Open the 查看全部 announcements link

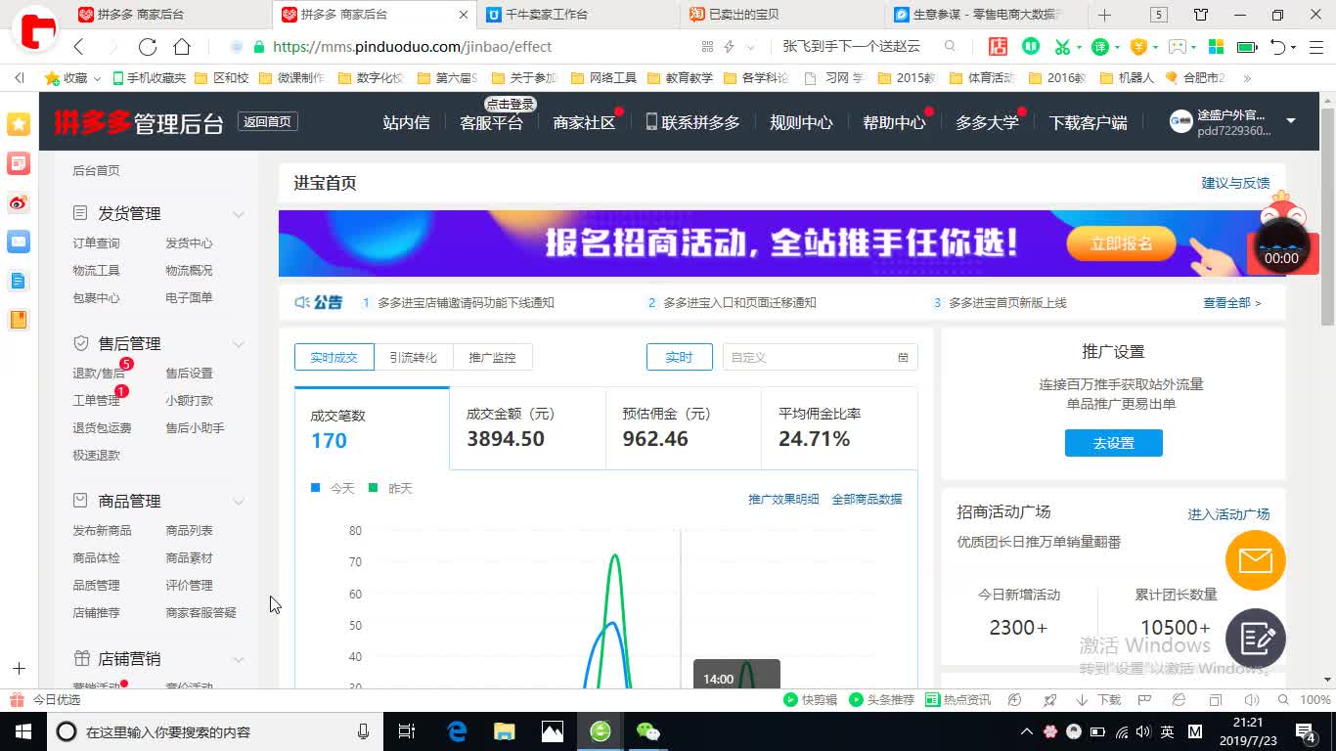tap(1231, 303)
